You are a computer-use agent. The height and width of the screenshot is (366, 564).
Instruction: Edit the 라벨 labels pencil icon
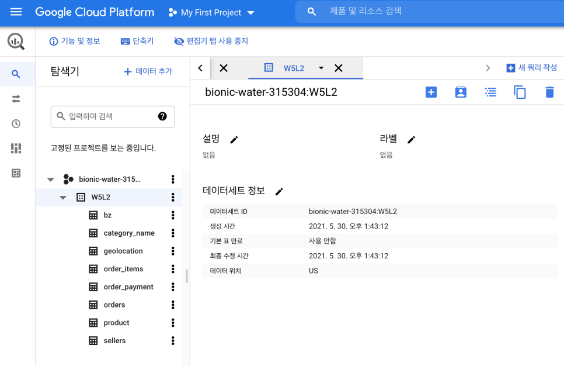(411, 140)
